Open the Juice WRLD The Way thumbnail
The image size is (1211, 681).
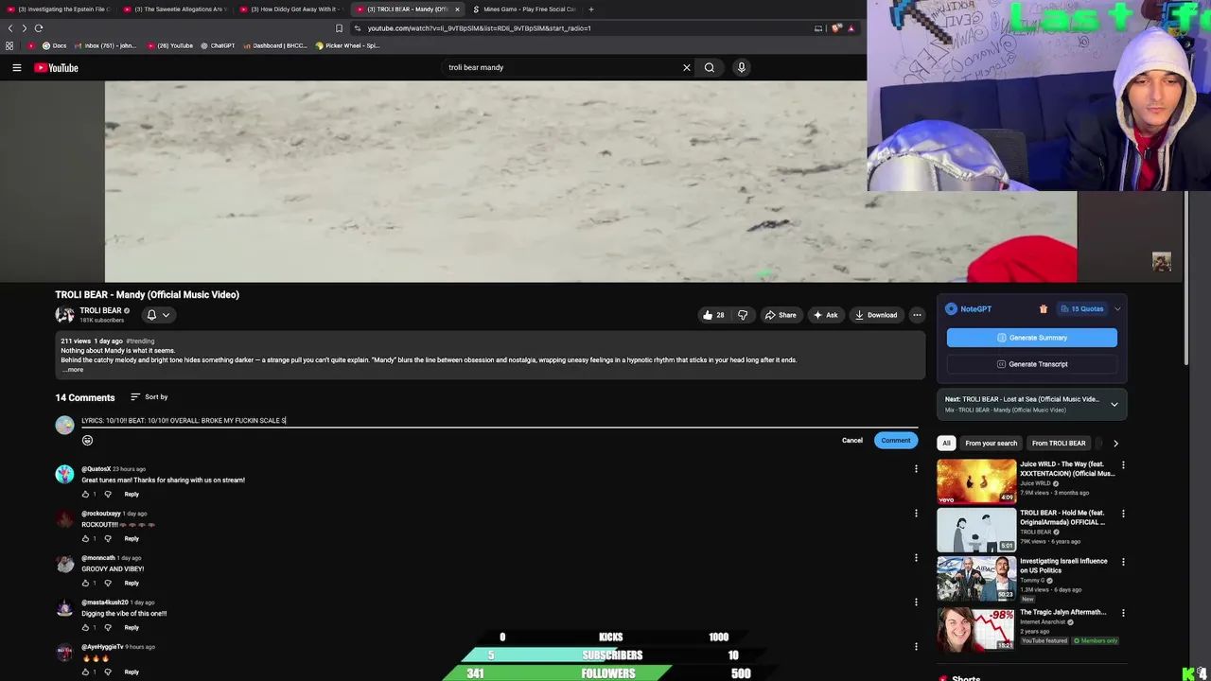pos(976,481)
